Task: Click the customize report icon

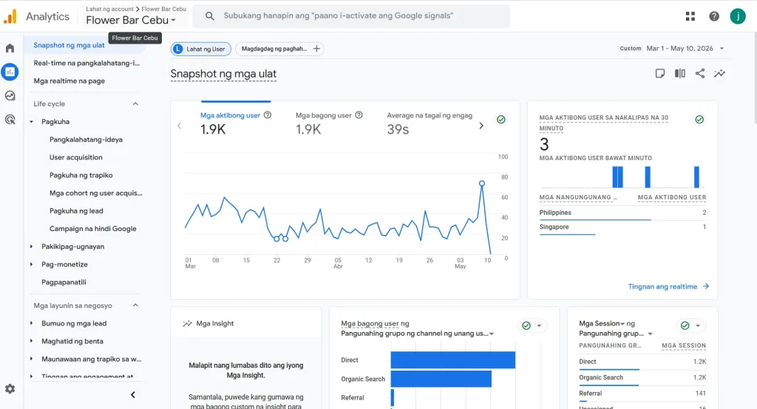Action: [660, 73]
